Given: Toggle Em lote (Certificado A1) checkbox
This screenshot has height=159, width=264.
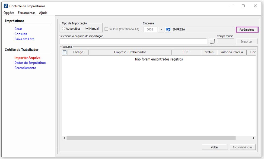Looking at the screenshot, I should click(106, 29).
